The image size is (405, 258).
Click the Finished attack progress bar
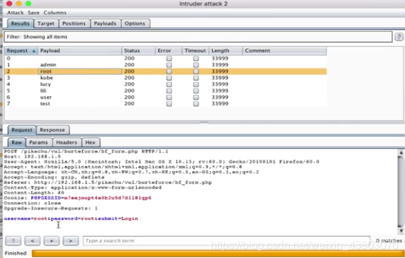218,253
